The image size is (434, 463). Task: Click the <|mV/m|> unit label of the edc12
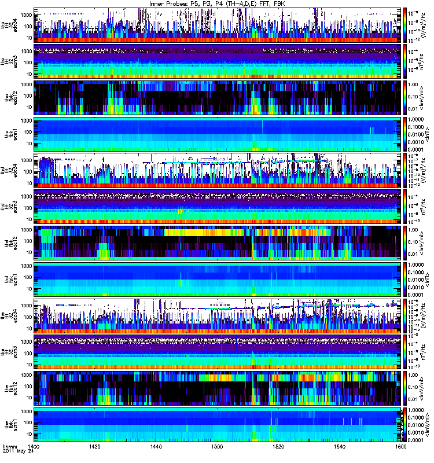(x=422, y=388)
